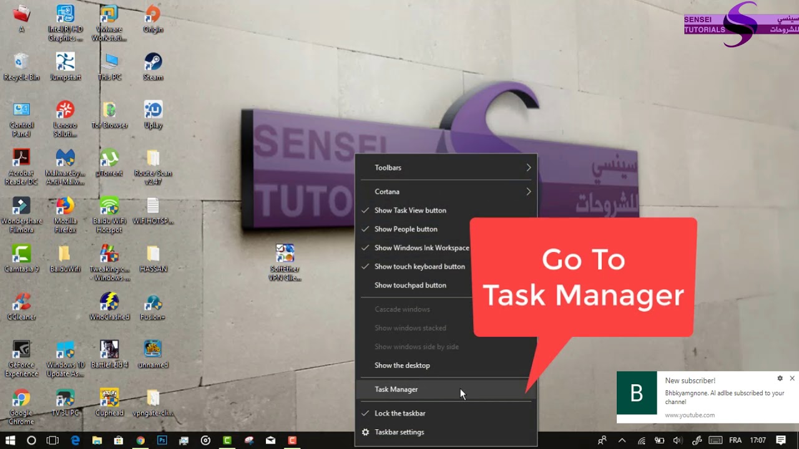Viewport: 799px width, 449px height.
Task: Open Action Center notifications icon
Action: (781, 440)
